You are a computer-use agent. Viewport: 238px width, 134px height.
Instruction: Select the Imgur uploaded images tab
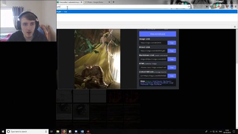[x=70, y=2]
